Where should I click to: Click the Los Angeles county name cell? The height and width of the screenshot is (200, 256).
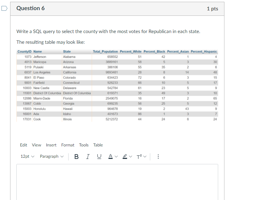pyautogui.click(x=42, y=72)
